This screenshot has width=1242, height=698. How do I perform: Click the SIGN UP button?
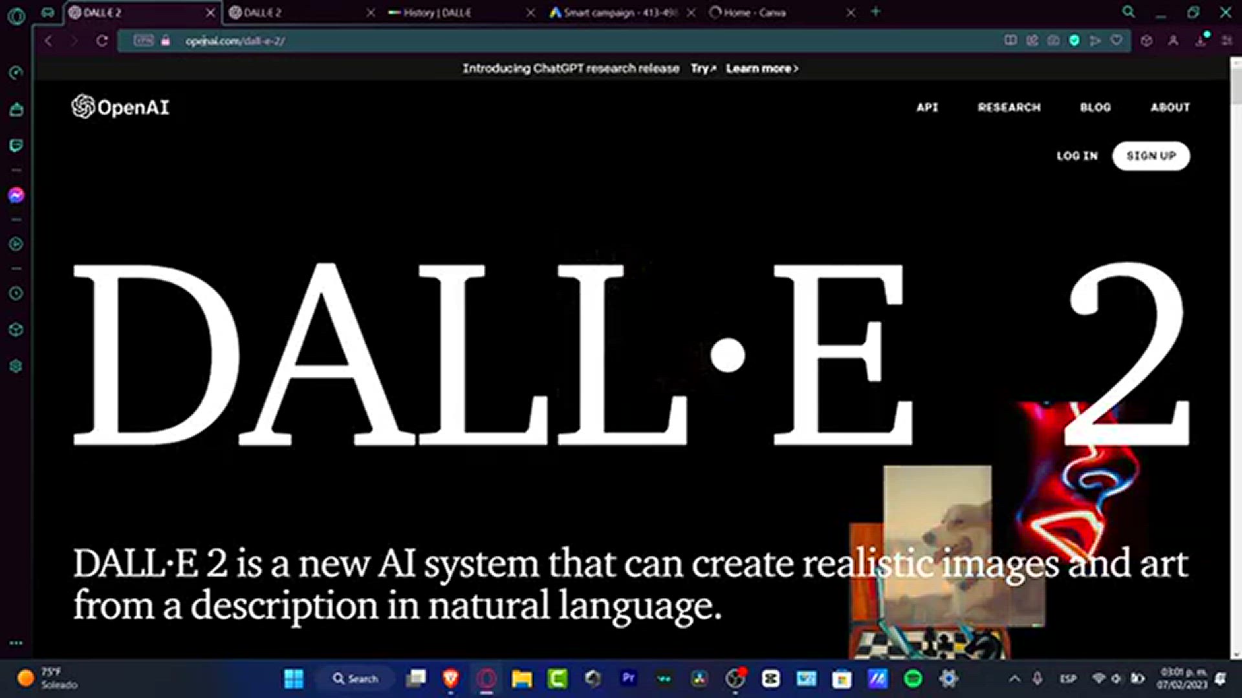coord(1151,156)
